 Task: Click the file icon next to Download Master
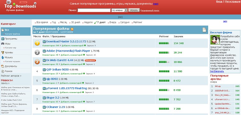click(x=44, y=41)
